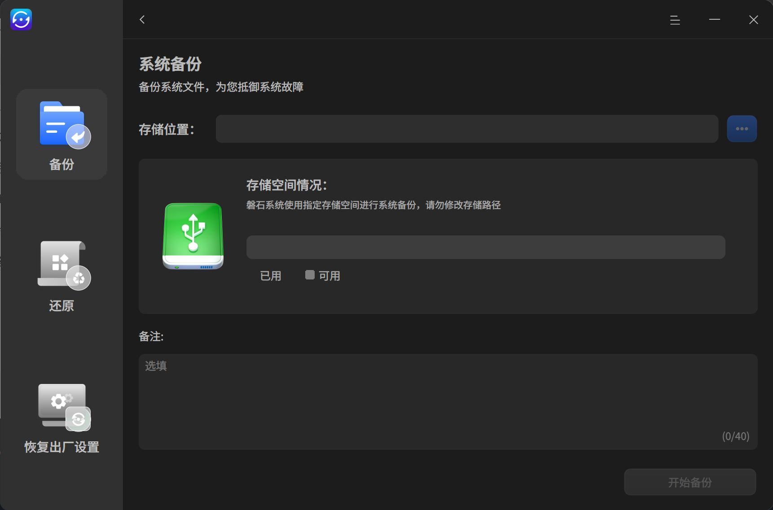Click the storage usage progress bar
773x510 pixels.
pos(486,247)
